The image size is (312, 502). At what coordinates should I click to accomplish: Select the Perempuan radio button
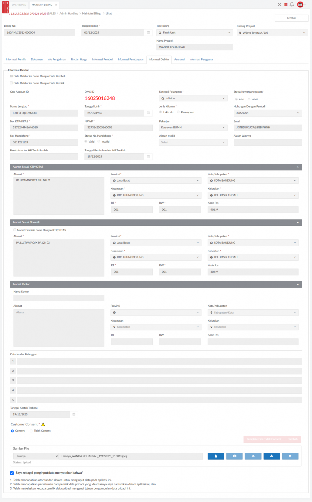178,112
